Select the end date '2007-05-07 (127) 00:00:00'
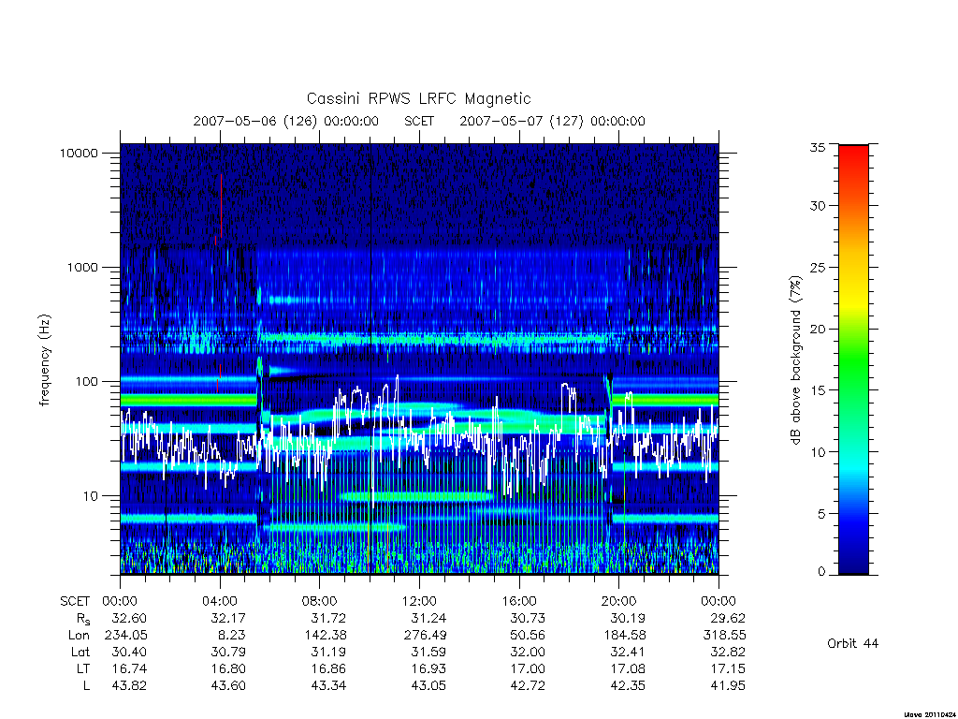 (552, 121)
